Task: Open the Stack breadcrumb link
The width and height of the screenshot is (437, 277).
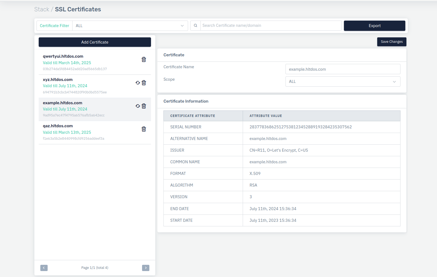Action: [x=42, y=9]
